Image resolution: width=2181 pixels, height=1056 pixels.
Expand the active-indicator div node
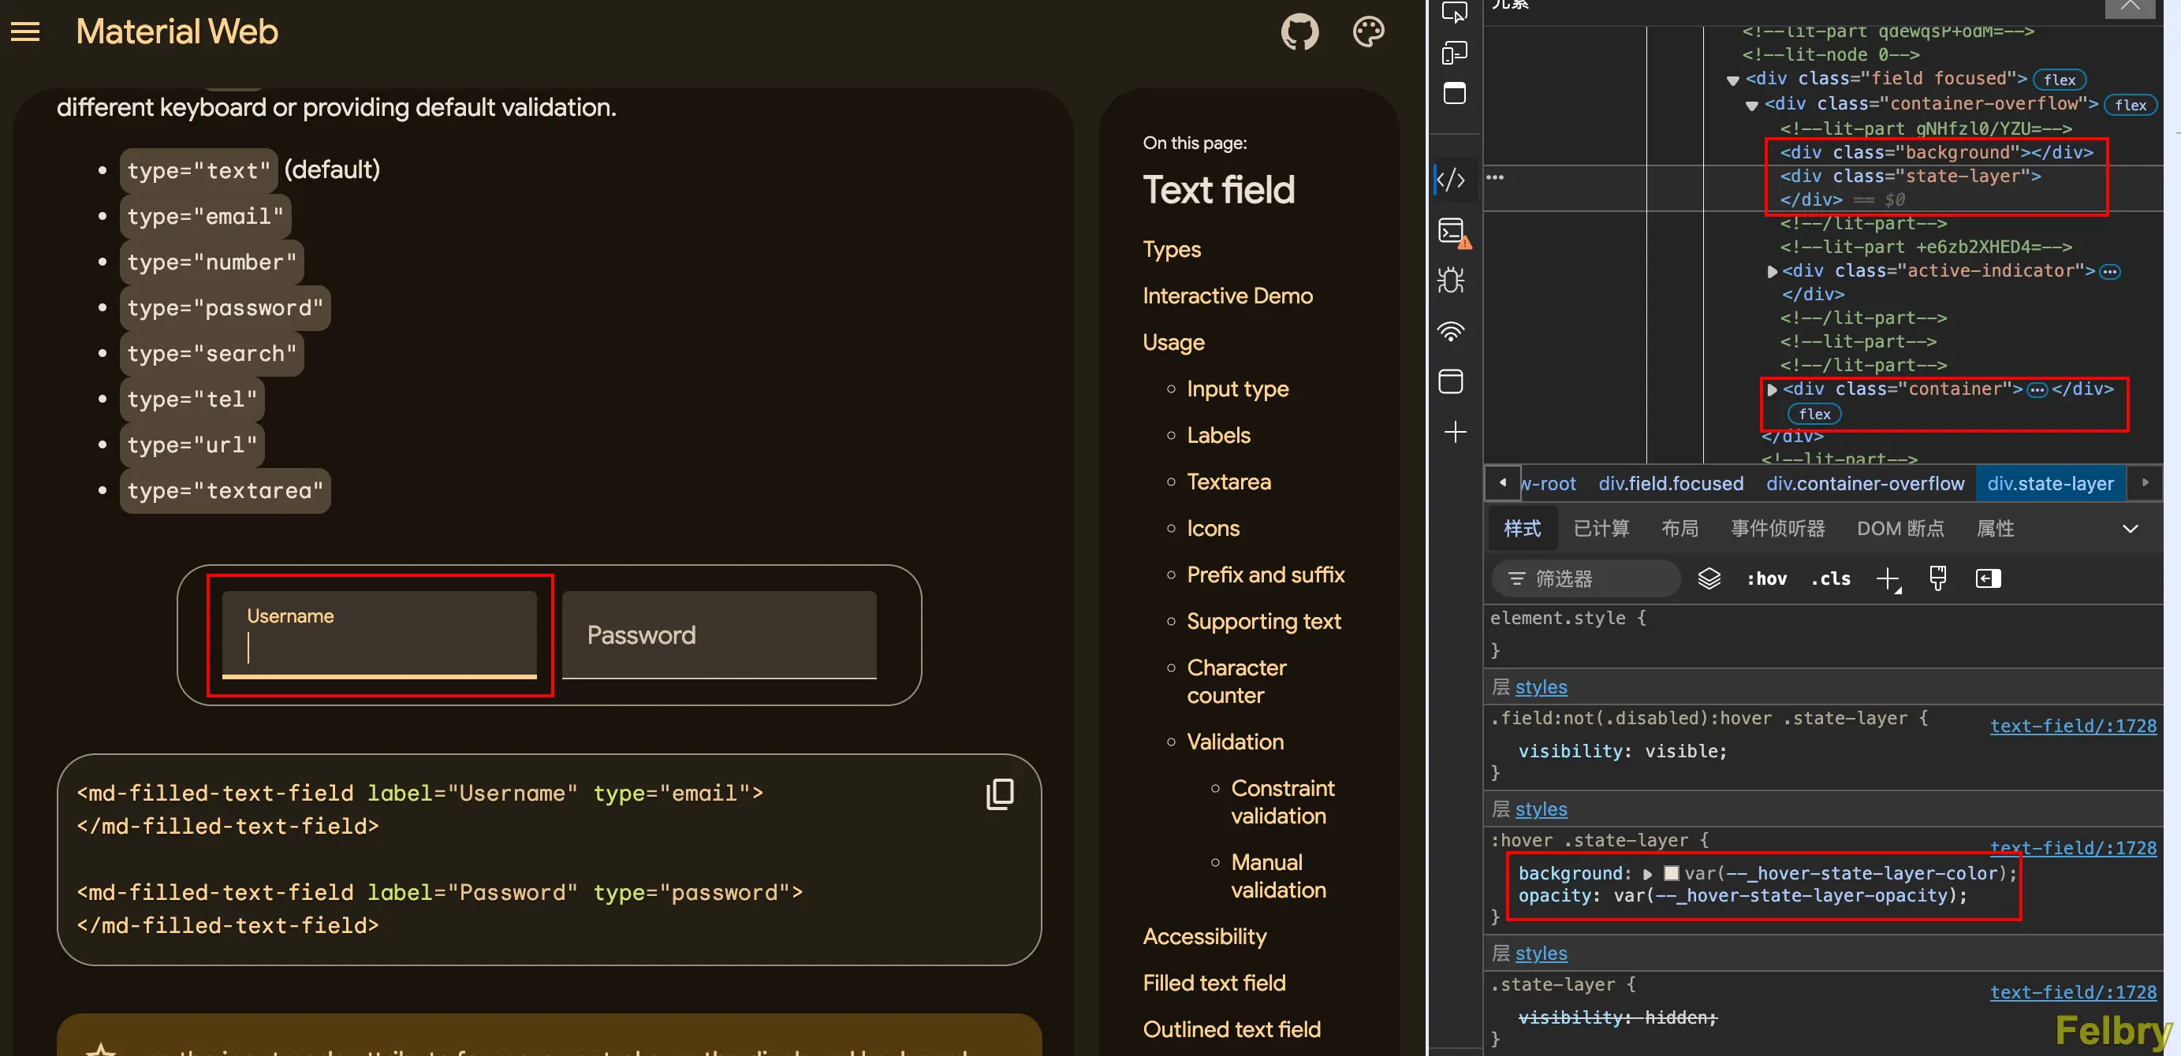(x=1772, y=272)
